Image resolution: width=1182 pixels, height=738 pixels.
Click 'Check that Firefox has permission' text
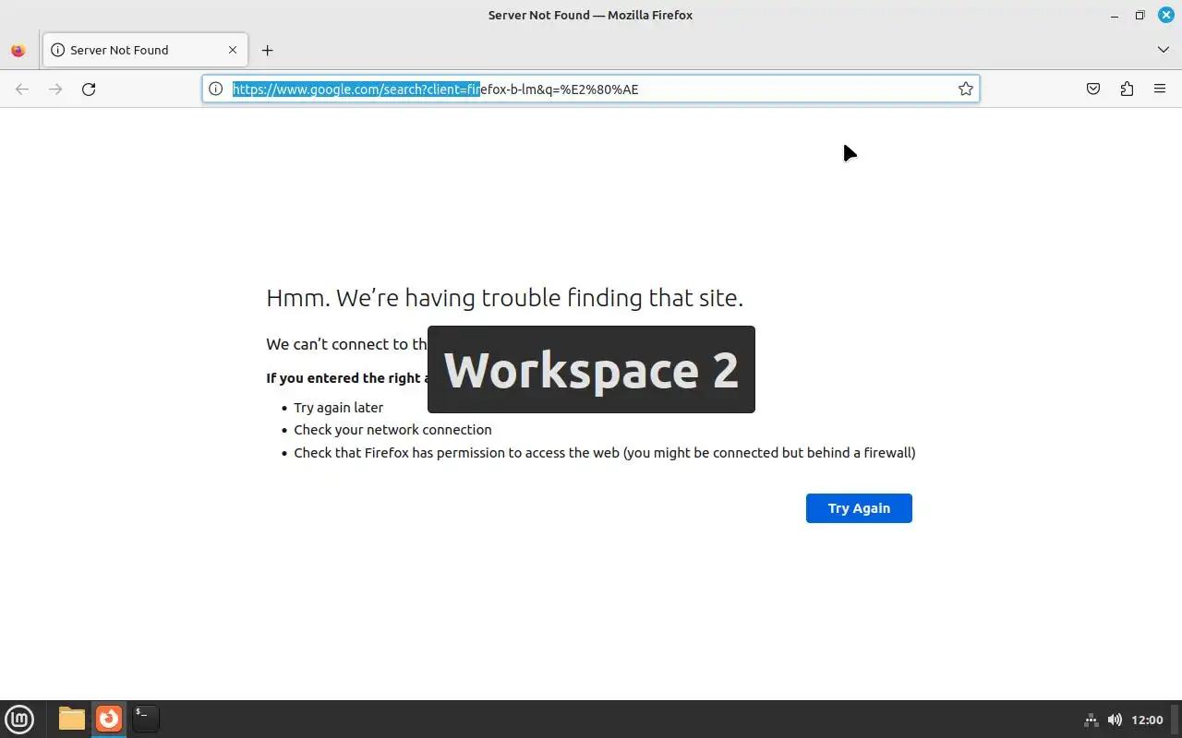[x=605, y=452]
